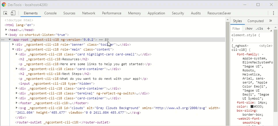Open the Network tab
This screenshot has width=278, height=126.
click(x=88, y=13)
